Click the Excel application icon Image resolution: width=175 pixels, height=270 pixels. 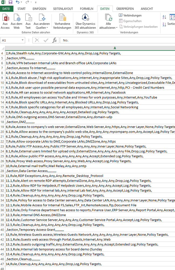click(x=3, y=2)
